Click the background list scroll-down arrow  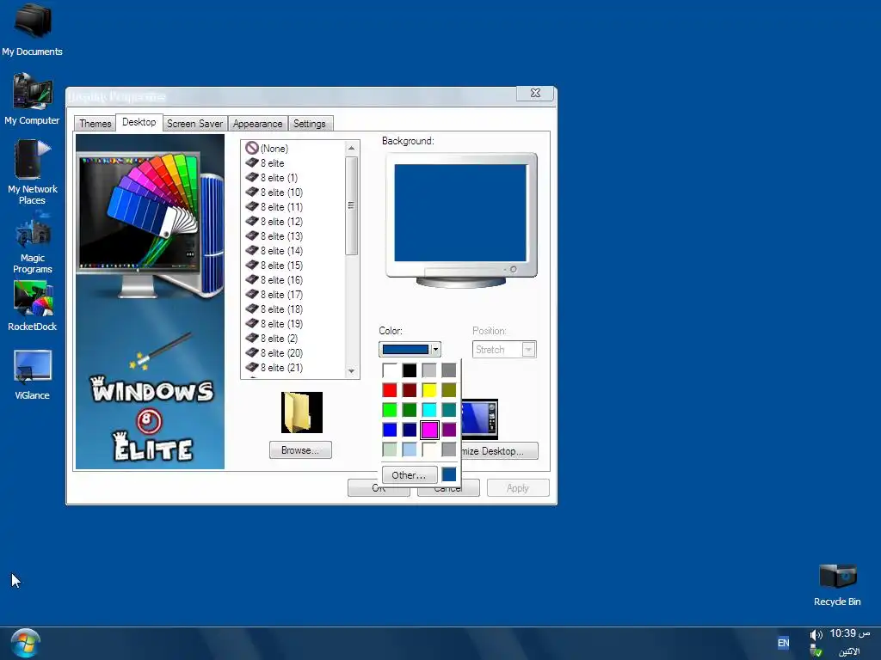[x=351, y=371]
